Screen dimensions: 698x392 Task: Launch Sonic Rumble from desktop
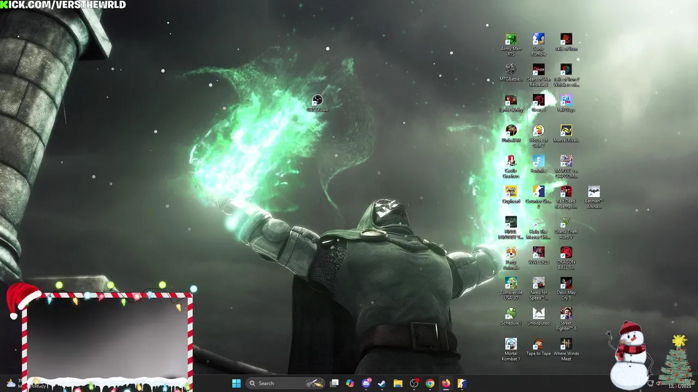539,44
